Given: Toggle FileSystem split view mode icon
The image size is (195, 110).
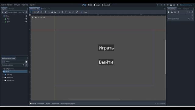Looking at the screenshot, I should [27, 62].
